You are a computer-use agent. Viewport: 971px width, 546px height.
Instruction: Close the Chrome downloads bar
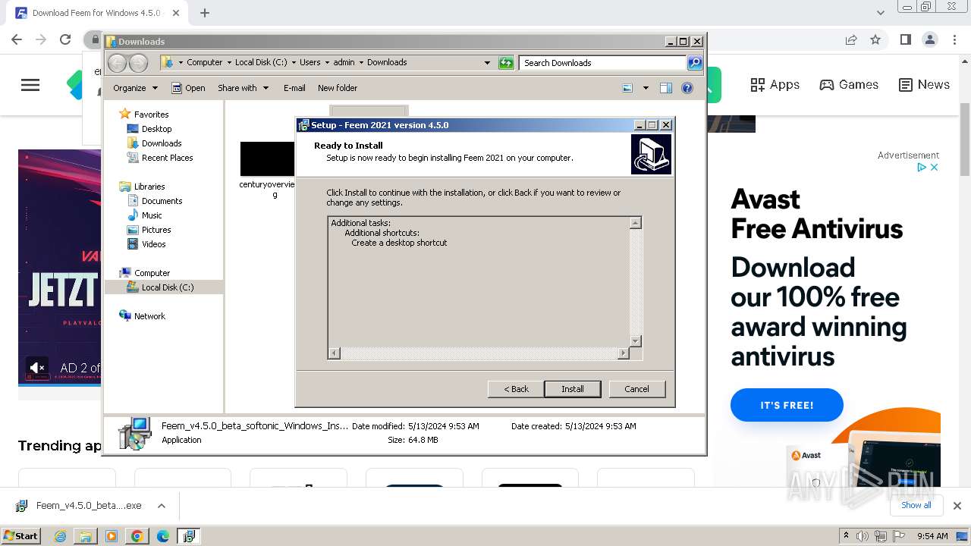tap(957, 506)
